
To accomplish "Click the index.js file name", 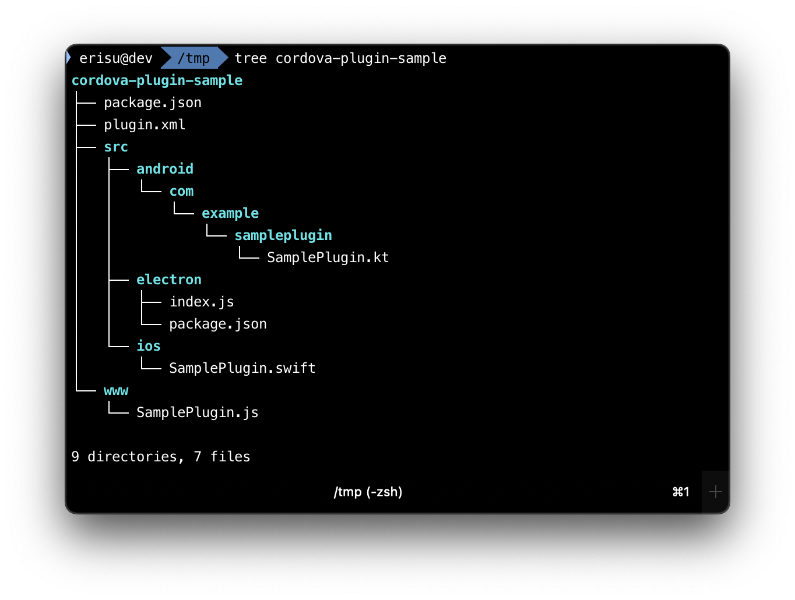I will coord(202,302).
